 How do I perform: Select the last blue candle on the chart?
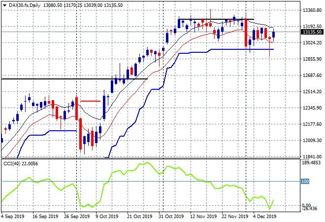[274, 35]
